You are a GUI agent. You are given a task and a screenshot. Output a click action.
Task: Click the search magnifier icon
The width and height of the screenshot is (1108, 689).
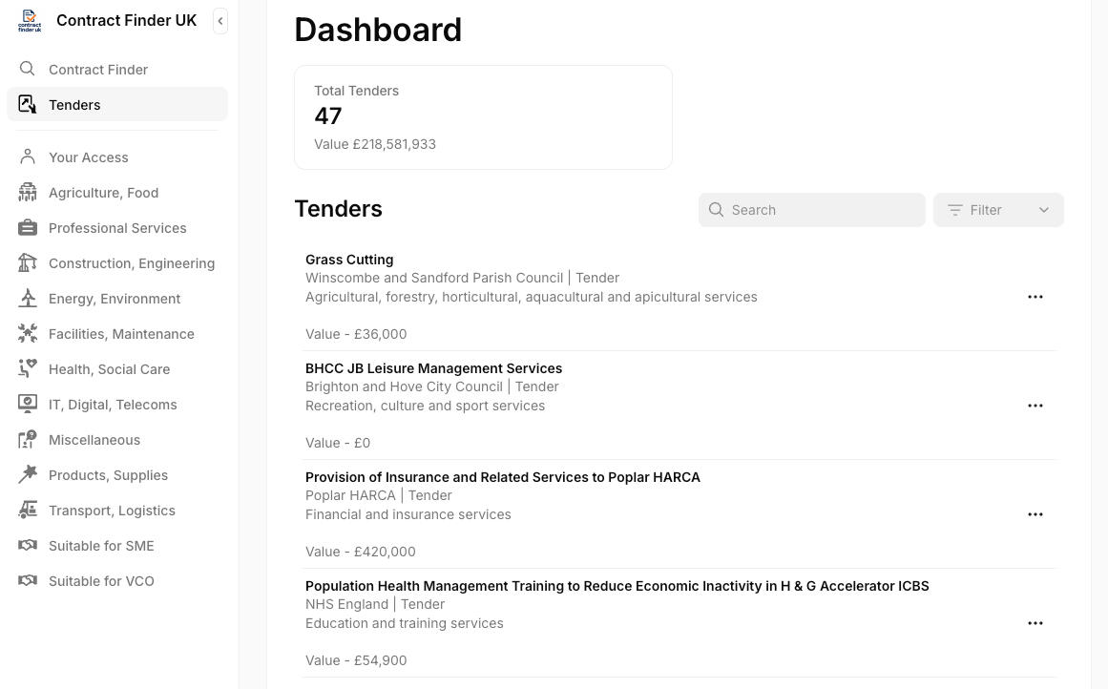717,209
